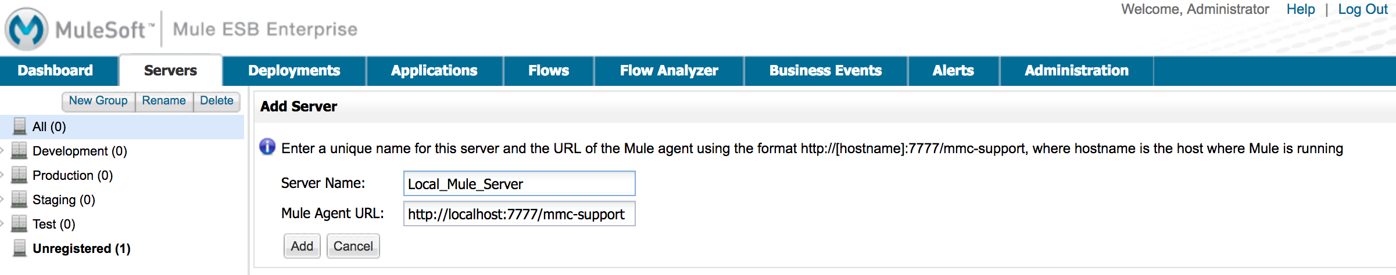Click the blue info icon

pos(267,147)
